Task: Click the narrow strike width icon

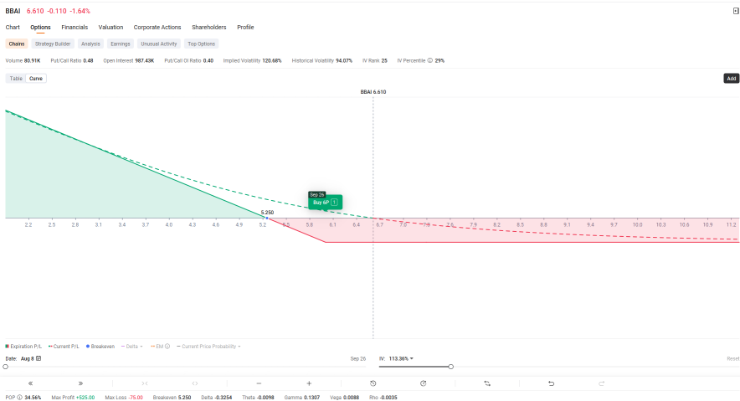Action: [145, 383]
